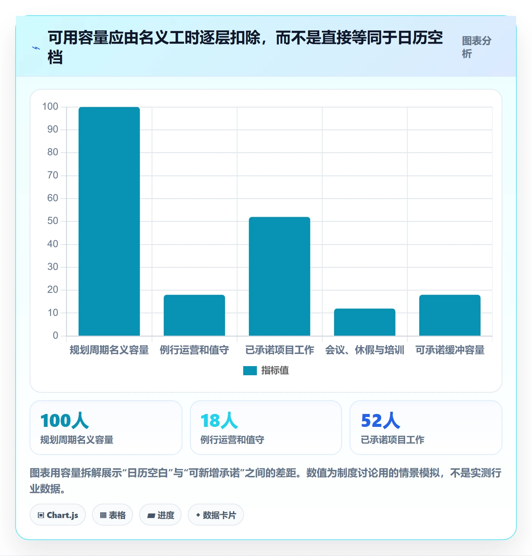The image size is (532, 556).
Task: Open the 18人 data card
Action: [x=266, y=428]
